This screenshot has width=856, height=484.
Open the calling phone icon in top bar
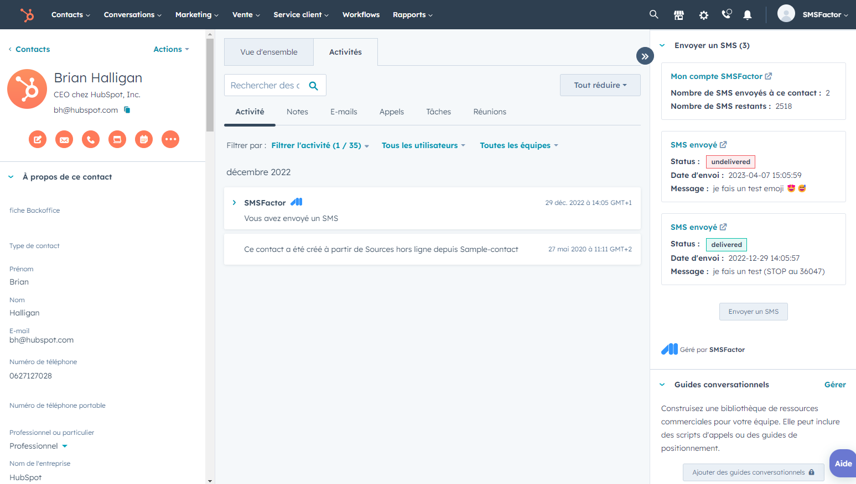point(727,14)
